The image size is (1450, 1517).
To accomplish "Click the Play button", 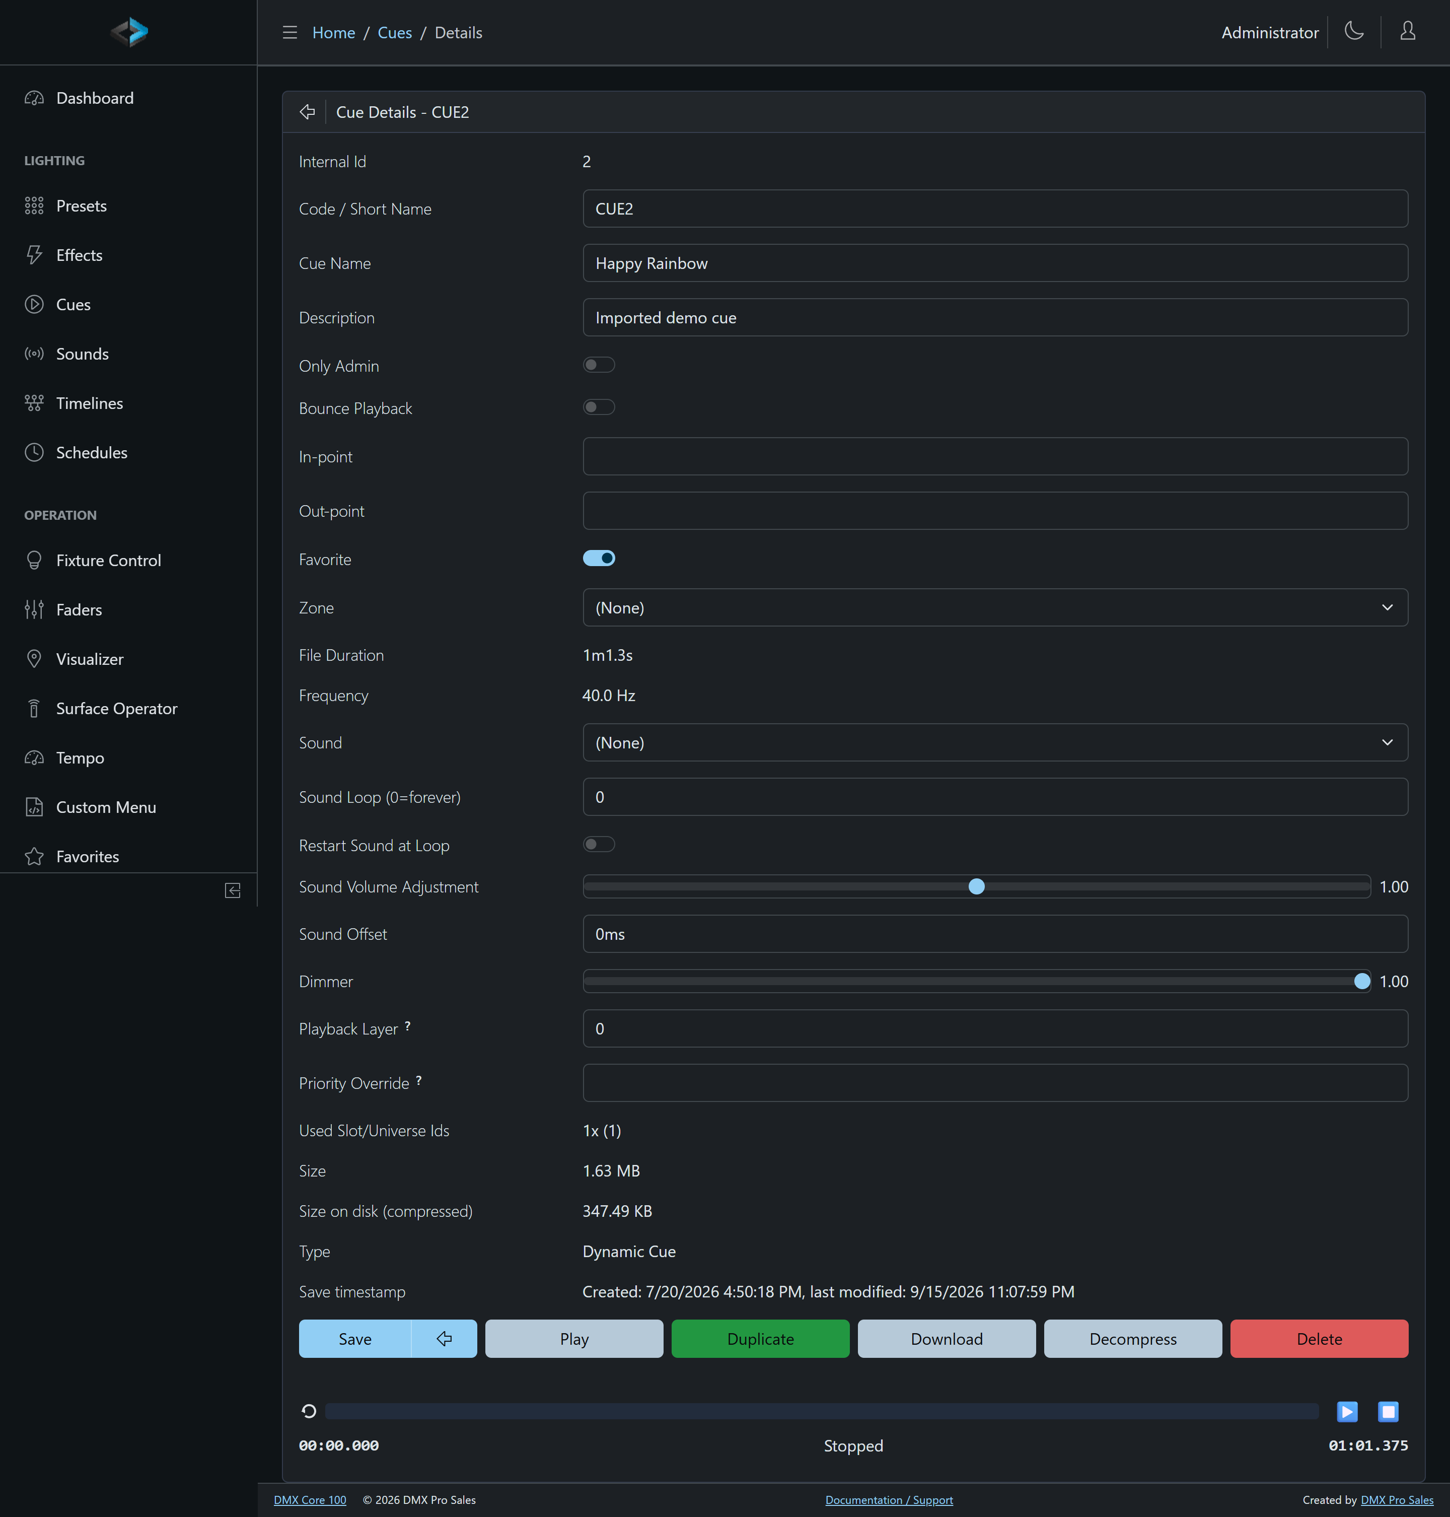I will (574, 1339).
